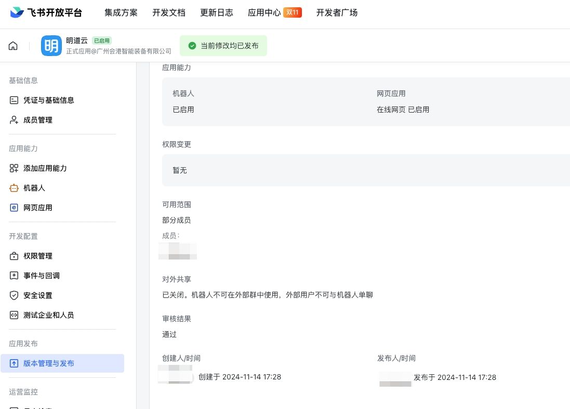Click the 添加应用能力 grid icon
The height and width of the screenshot is (409, 570).
tap(14, 168)
